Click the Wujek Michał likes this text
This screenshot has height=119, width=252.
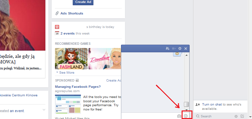[72, 118]
